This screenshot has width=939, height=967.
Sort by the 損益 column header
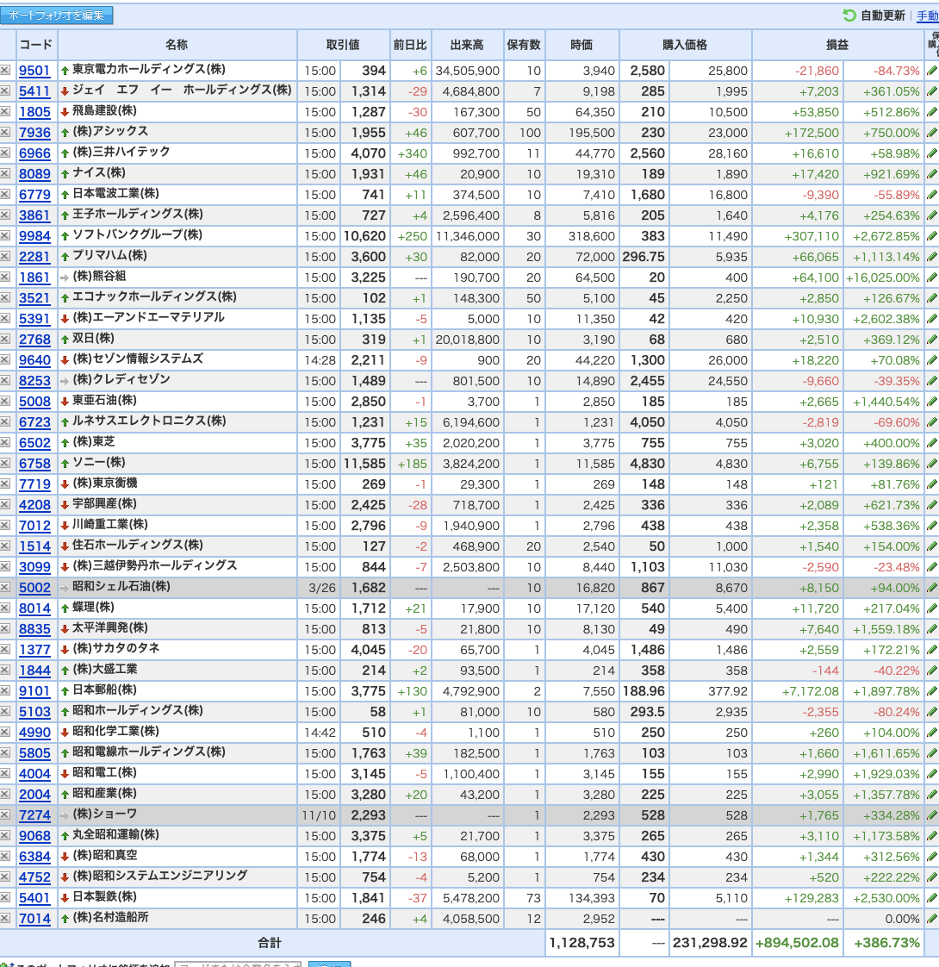point(836,45)
